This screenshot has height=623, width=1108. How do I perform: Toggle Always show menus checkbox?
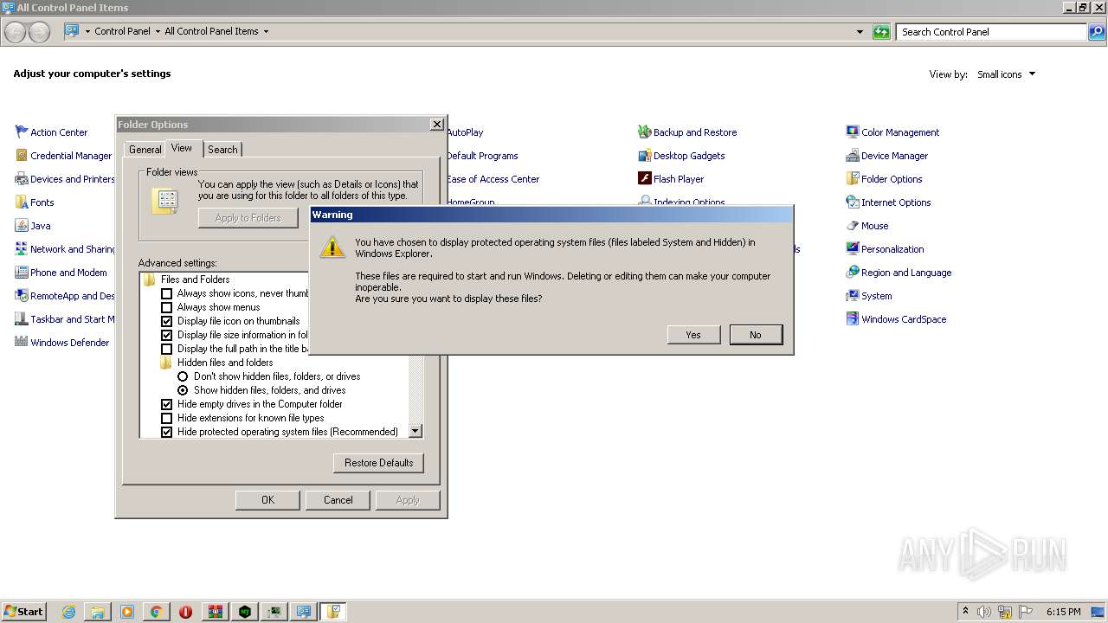[x=167, y=307]
